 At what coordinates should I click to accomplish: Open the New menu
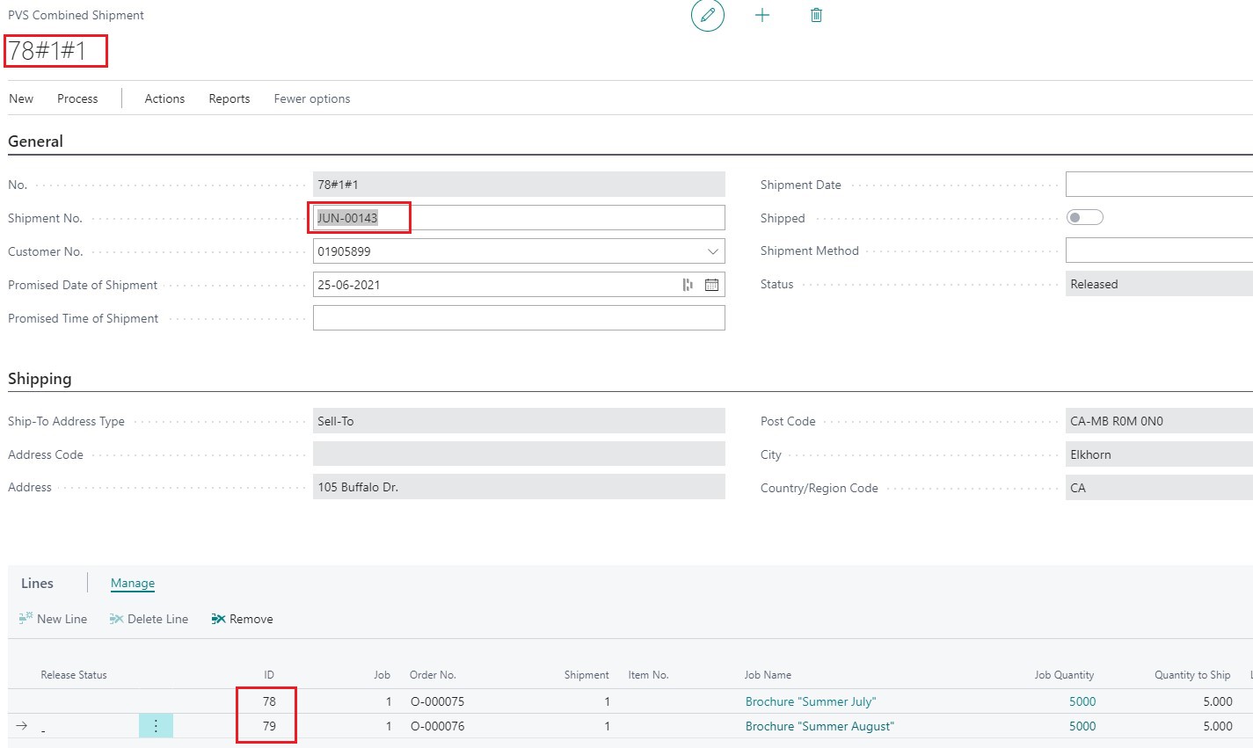(21, 98)
